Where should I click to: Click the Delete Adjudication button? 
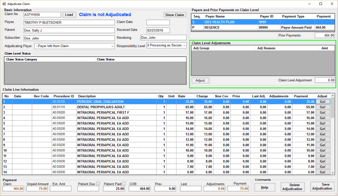pos(292,187)
